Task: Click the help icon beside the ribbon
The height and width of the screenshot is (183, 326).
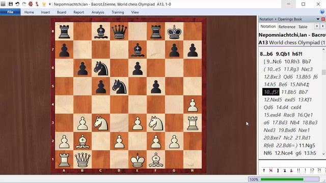Action: click(322, 12)
